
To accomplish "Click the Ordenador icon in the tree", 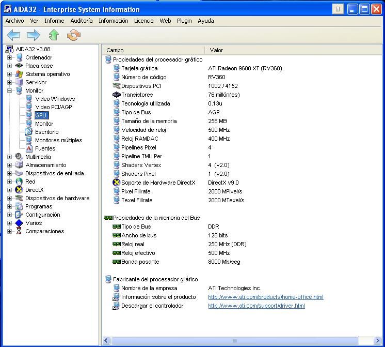I will (x=19, y=57).
